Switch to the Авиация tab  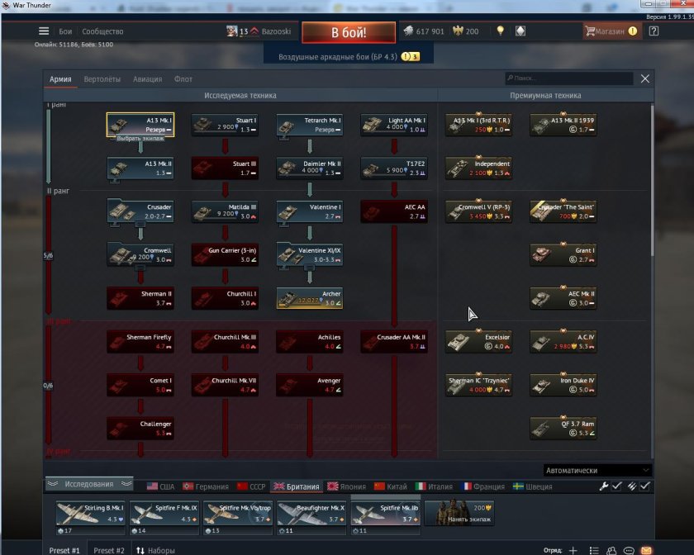tap(147, 79)
